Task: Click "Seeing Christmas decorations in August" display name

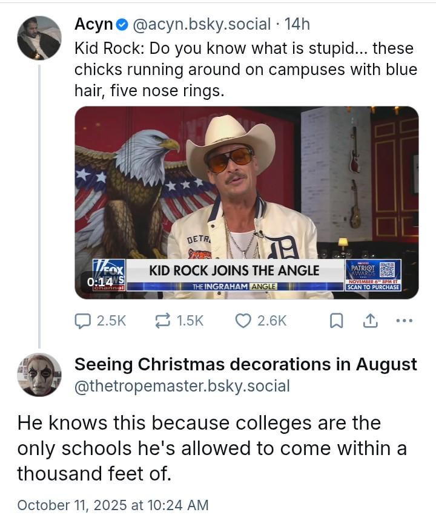Action: (245, 364)
